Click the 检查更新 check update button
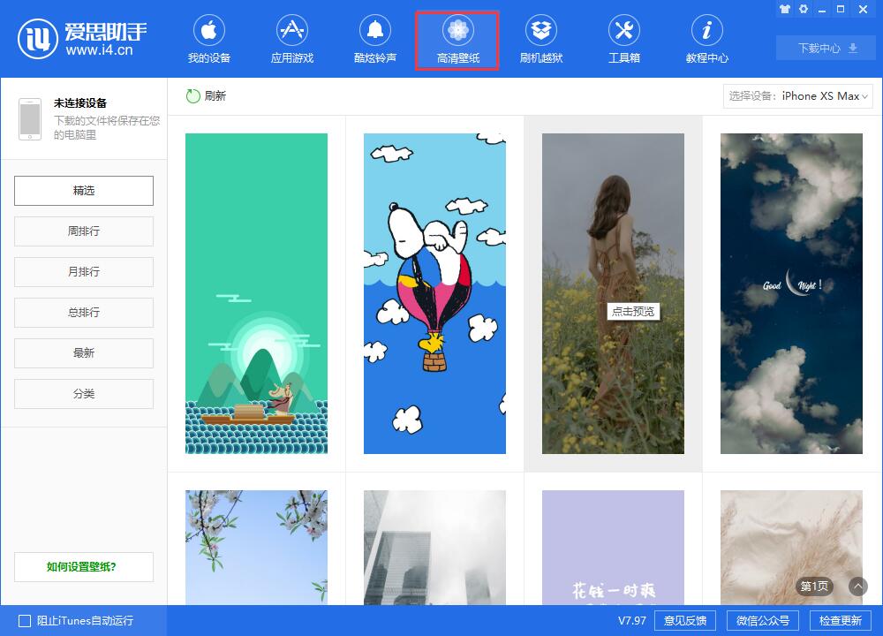The width and height of the screenshot is (883, 636). coord(840,621)
